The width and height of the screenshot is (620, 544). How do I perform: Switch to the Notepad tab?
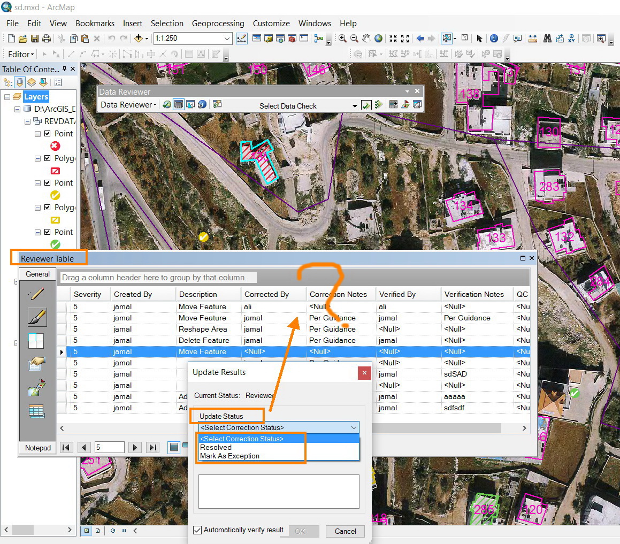[37, 448]
